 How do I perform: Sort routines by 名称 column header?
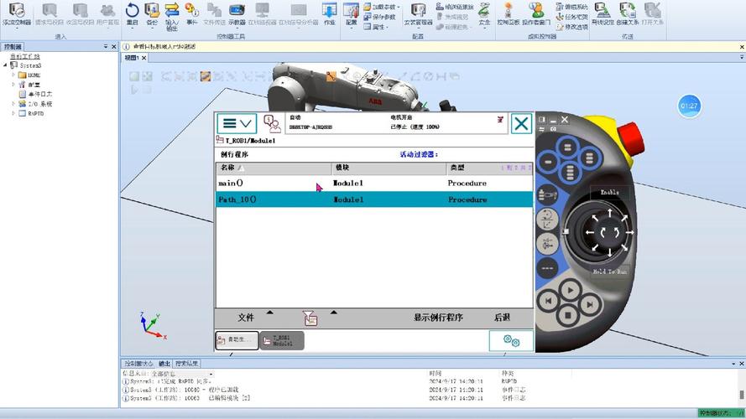point(274,168)
